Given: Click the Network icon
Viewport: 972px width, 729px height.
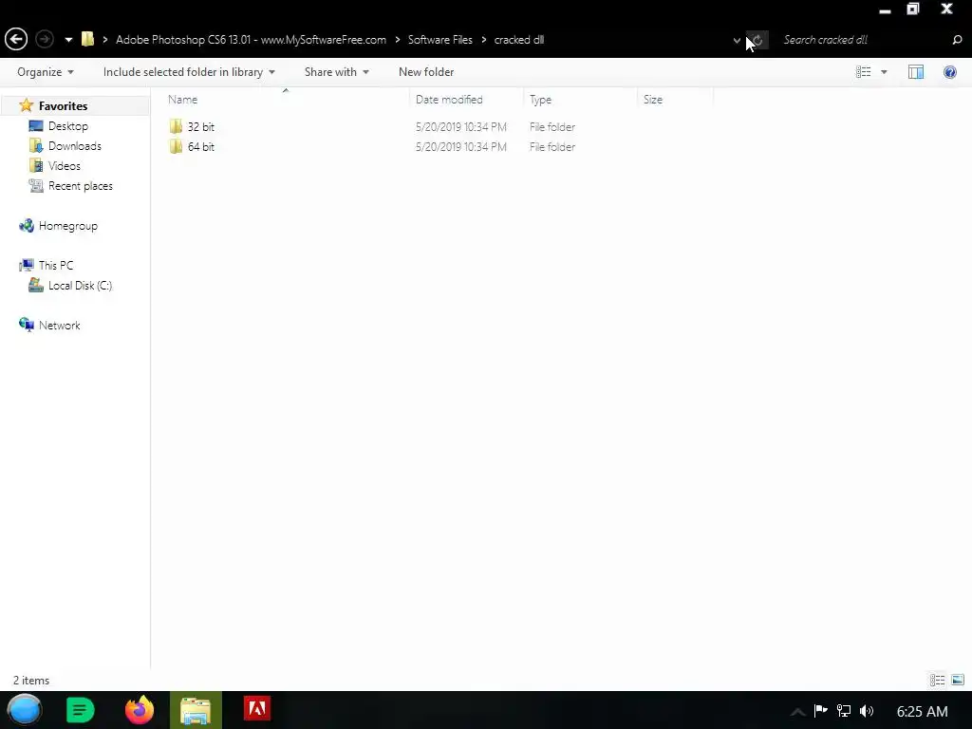Looking at the screenshot, I should [26, 325].
